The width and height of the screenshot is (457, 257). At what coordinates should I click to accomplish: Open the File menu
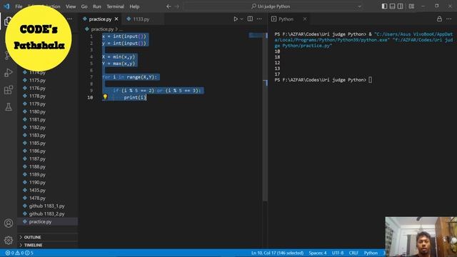[19, 6]
